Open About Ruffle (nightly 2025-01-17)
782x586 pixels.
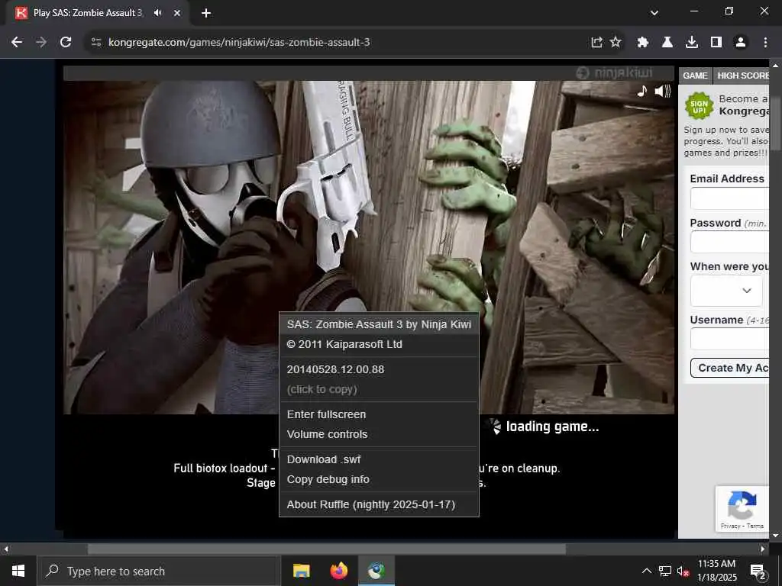click(x=379, y=504)
